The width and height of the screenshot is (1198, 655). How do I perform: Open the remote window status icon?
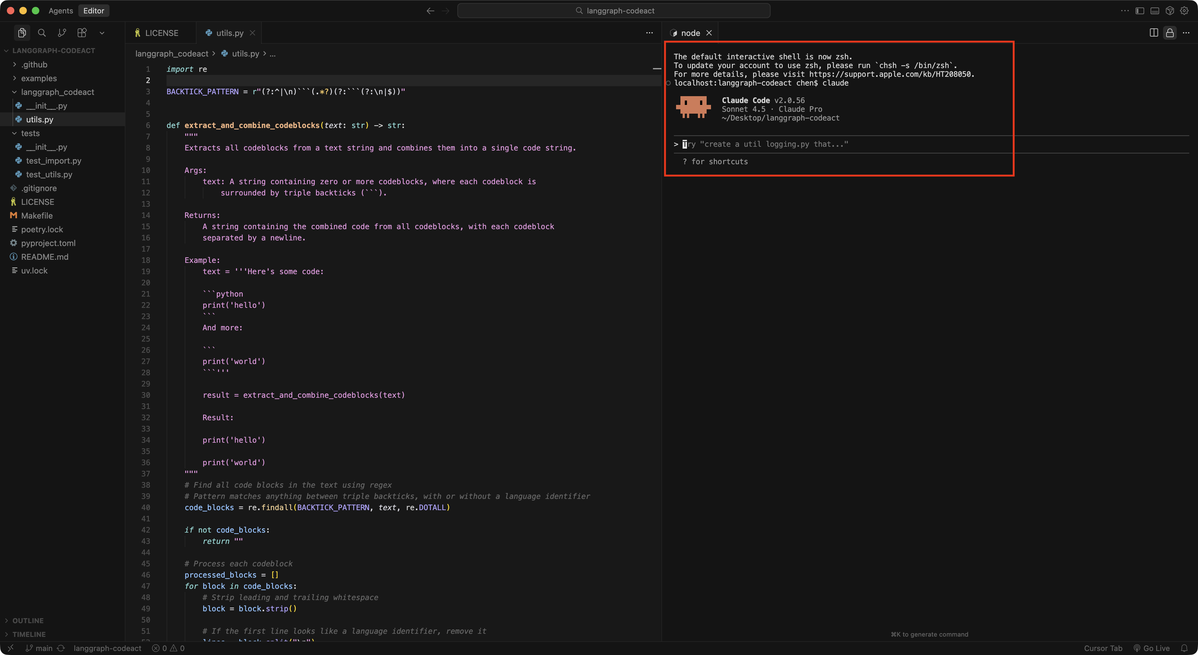pos(10,648)
